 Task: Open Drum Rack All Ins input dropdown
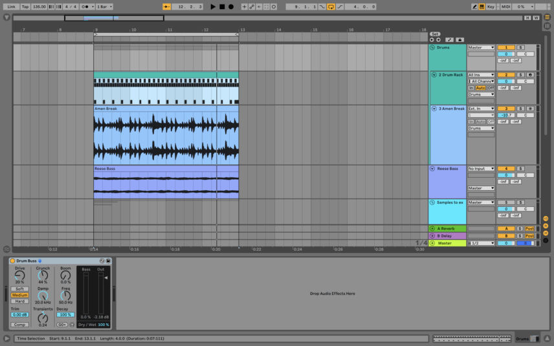click(481, 75)
